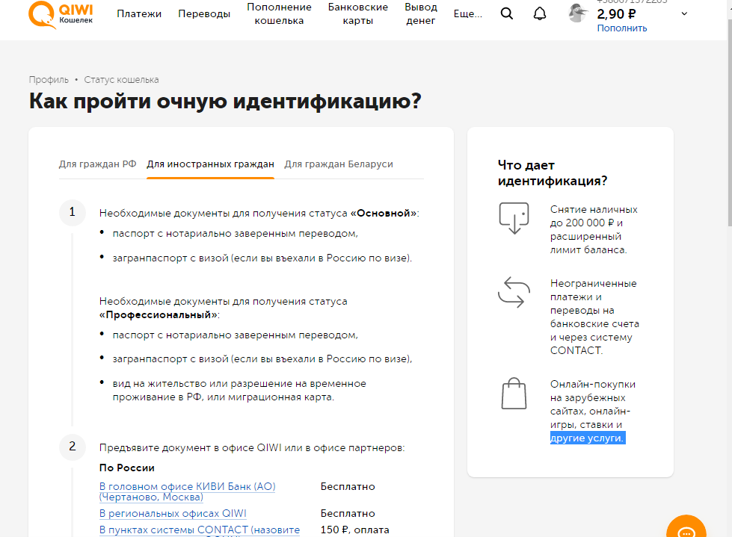Click the По России subheading
The image size is (732, 537).
coord(127,468)
